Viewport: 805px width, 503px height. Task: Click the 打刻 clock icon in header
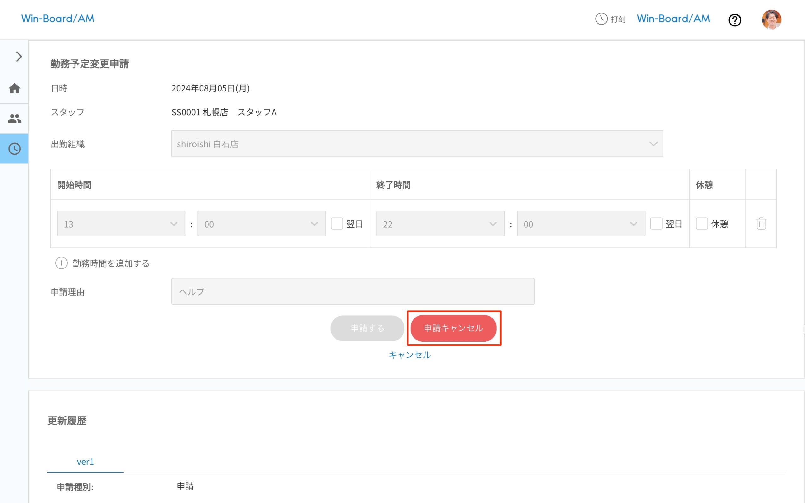pos(601,19)
